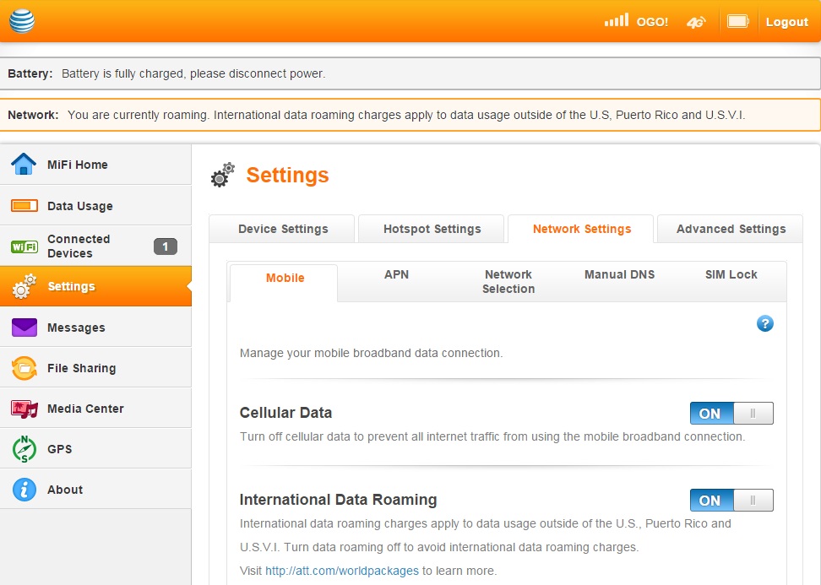Click the battery status icon in header
821x585 pixels.
tap(737, 21)
